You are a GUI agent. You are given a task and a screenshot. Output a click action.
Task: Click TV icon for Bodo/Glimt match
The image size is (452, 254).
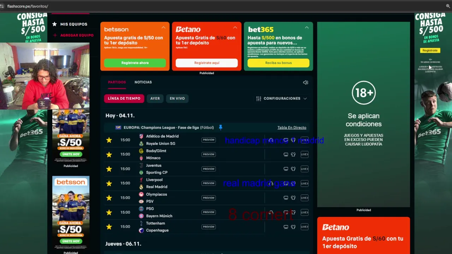pos(286,155)
